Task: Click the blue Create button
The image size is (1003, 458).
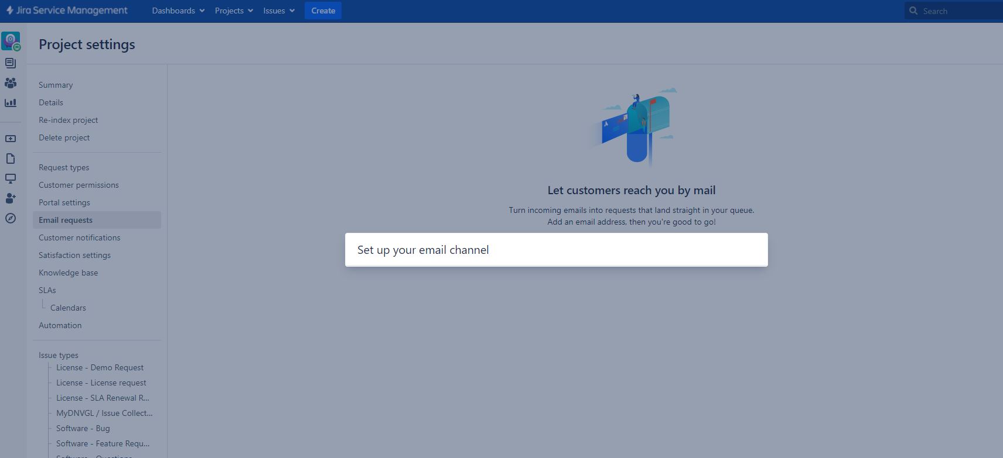Action: click(323, 11)
